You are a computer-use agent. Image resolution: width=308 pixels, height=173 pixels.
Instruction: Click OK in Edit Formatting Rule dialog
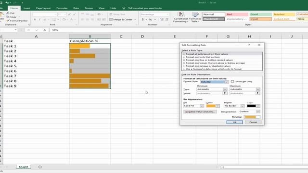(x=234, y=122)
